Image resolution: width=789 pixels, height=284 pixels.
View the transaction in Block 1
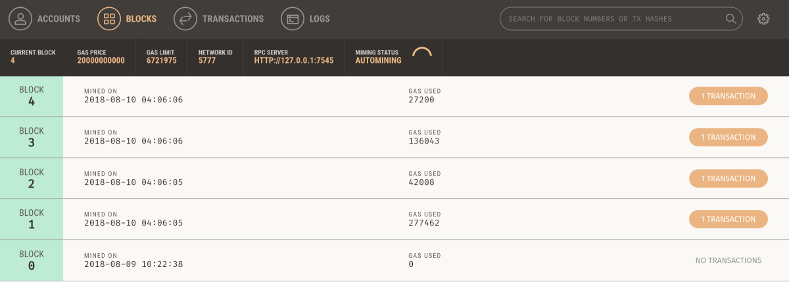(x=729, y=219)
